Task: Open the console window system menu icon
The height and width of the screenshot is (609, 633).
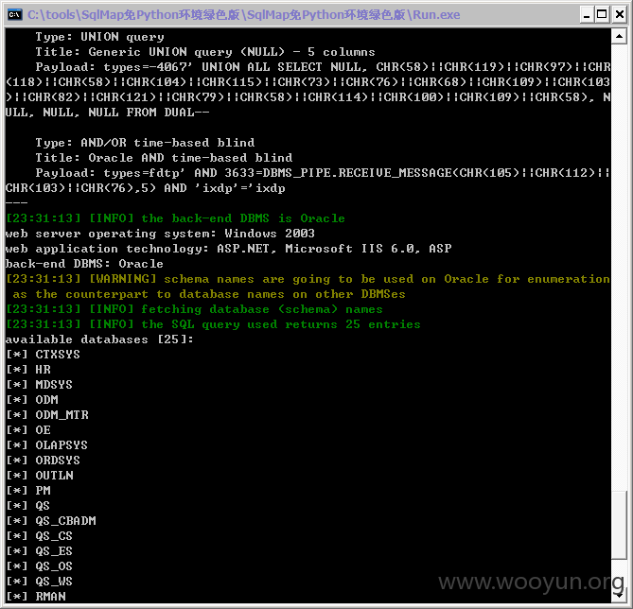Action: [x=14, y=14]
